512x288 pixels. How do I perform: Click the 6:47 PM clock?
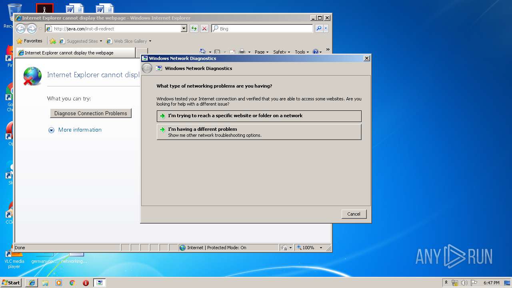tap(491, 283)
